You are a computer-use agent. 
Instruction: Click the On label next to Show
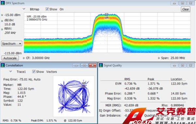click(x=62, y=9)
